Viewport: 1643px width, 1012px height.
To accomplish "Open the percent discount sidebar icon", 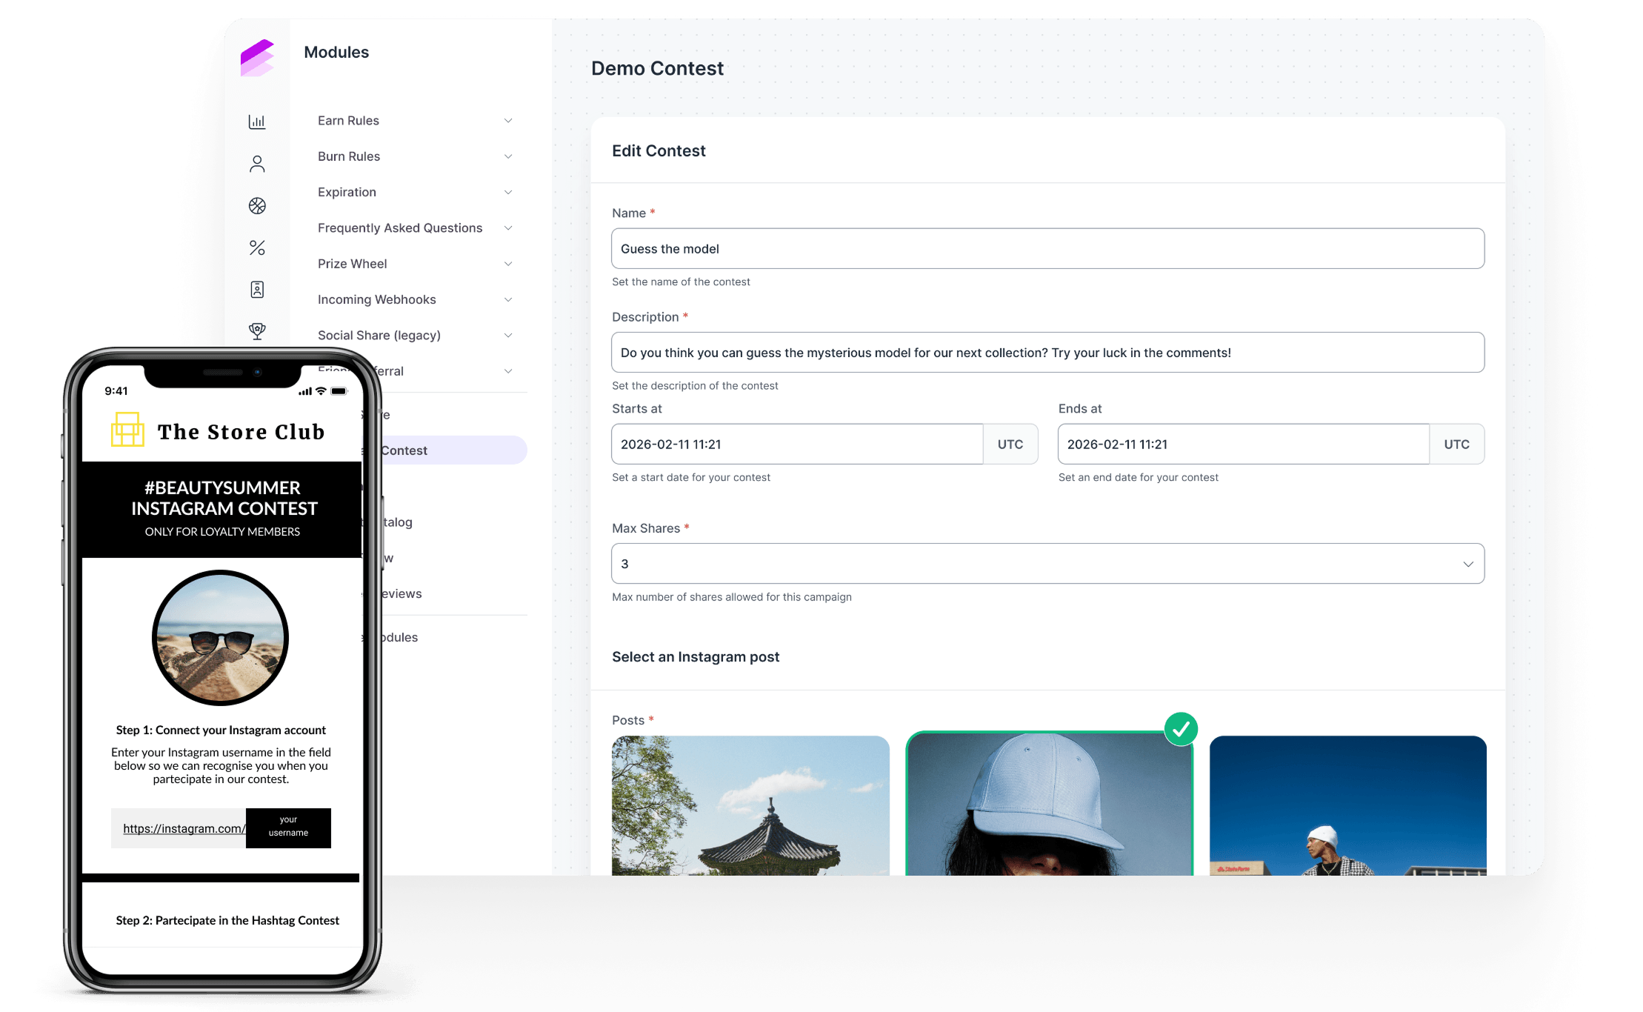I will tap(257, 247).
